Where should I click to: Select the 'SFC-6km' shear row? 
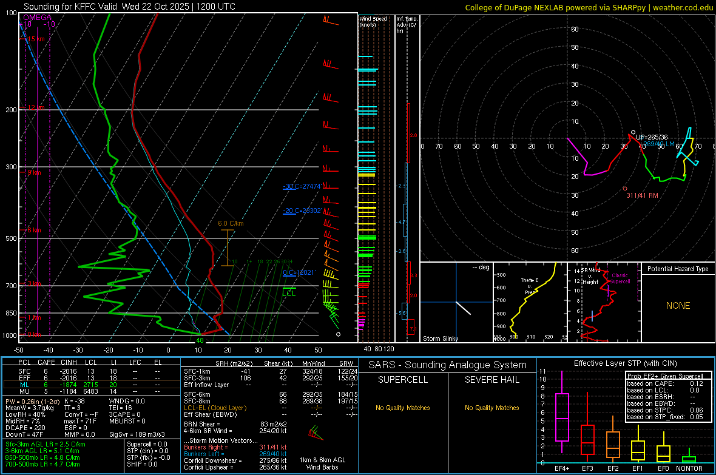tap(271, 394)
